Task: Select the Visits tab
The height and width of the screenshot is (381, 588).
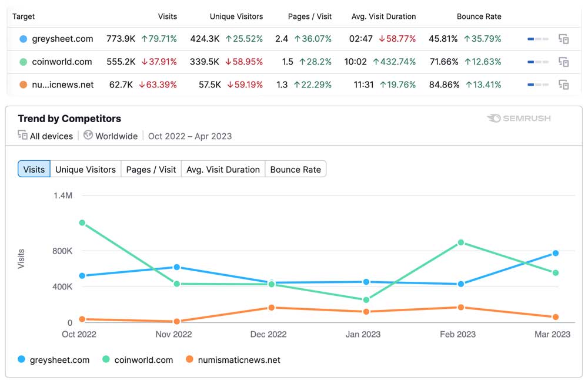Action: [34, 169]
